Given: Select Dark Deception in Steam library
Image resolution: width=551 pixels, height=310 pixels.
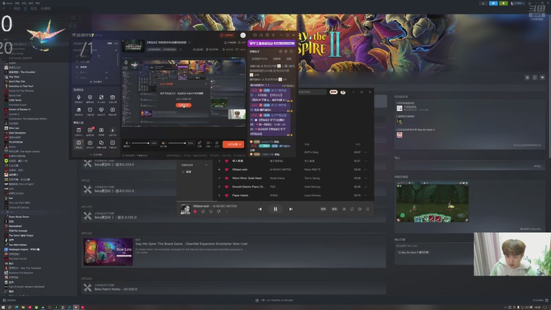Looking at the screenshot, I should point(17,133).
